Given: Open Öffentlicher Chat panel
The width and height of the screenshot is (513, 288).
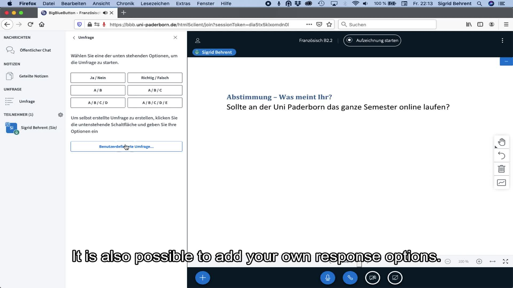Looking at the screenshot, I should pos(35,50).
